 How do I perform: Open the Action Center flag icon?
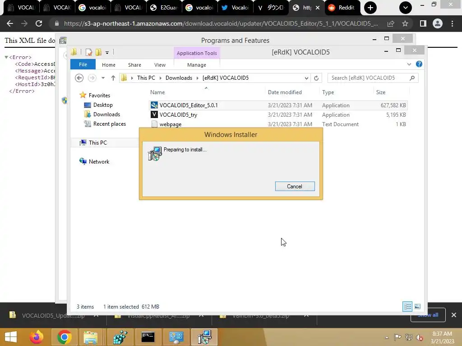click(x=398, y=337)
